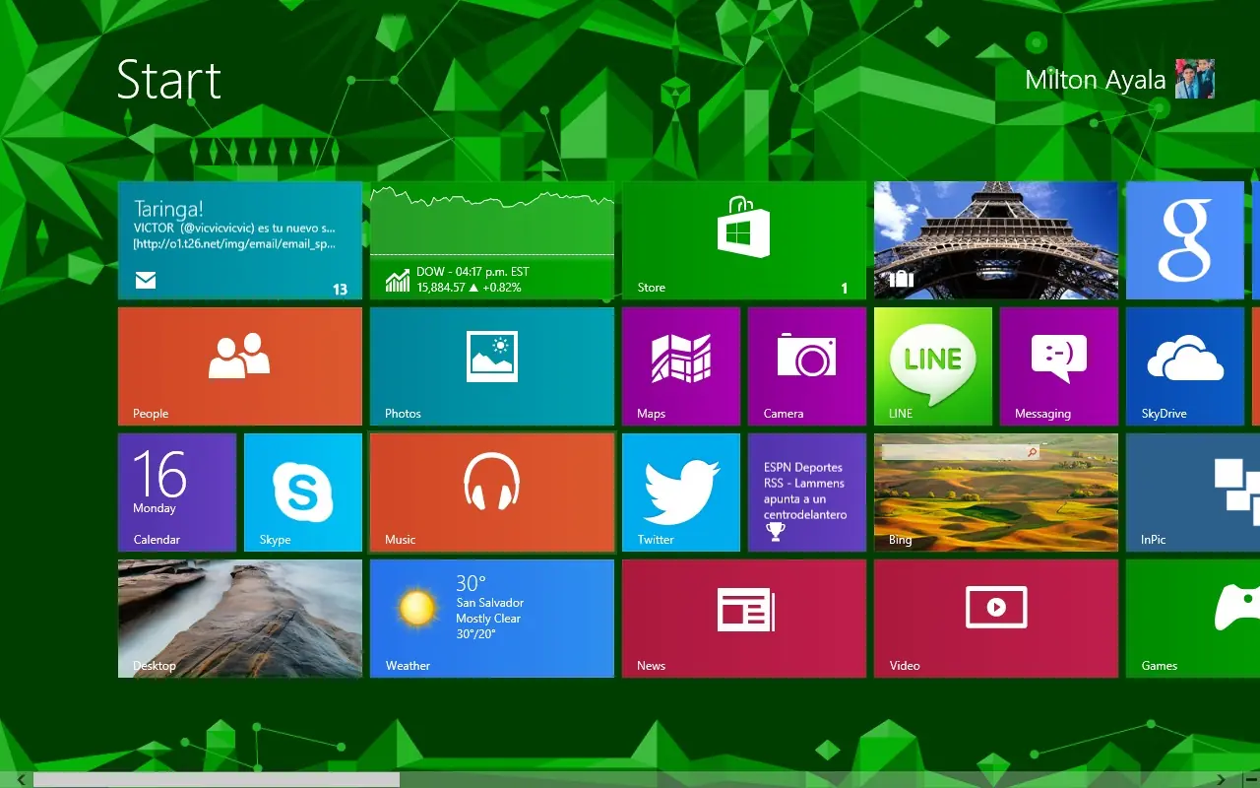
Task: Open the Music tile
Action: (492, 492)
